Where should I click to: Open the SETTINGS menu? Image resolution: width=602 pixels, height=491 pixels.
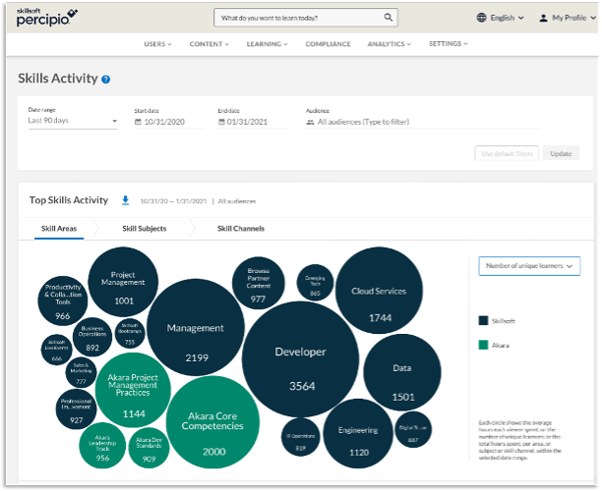[448, 43]
